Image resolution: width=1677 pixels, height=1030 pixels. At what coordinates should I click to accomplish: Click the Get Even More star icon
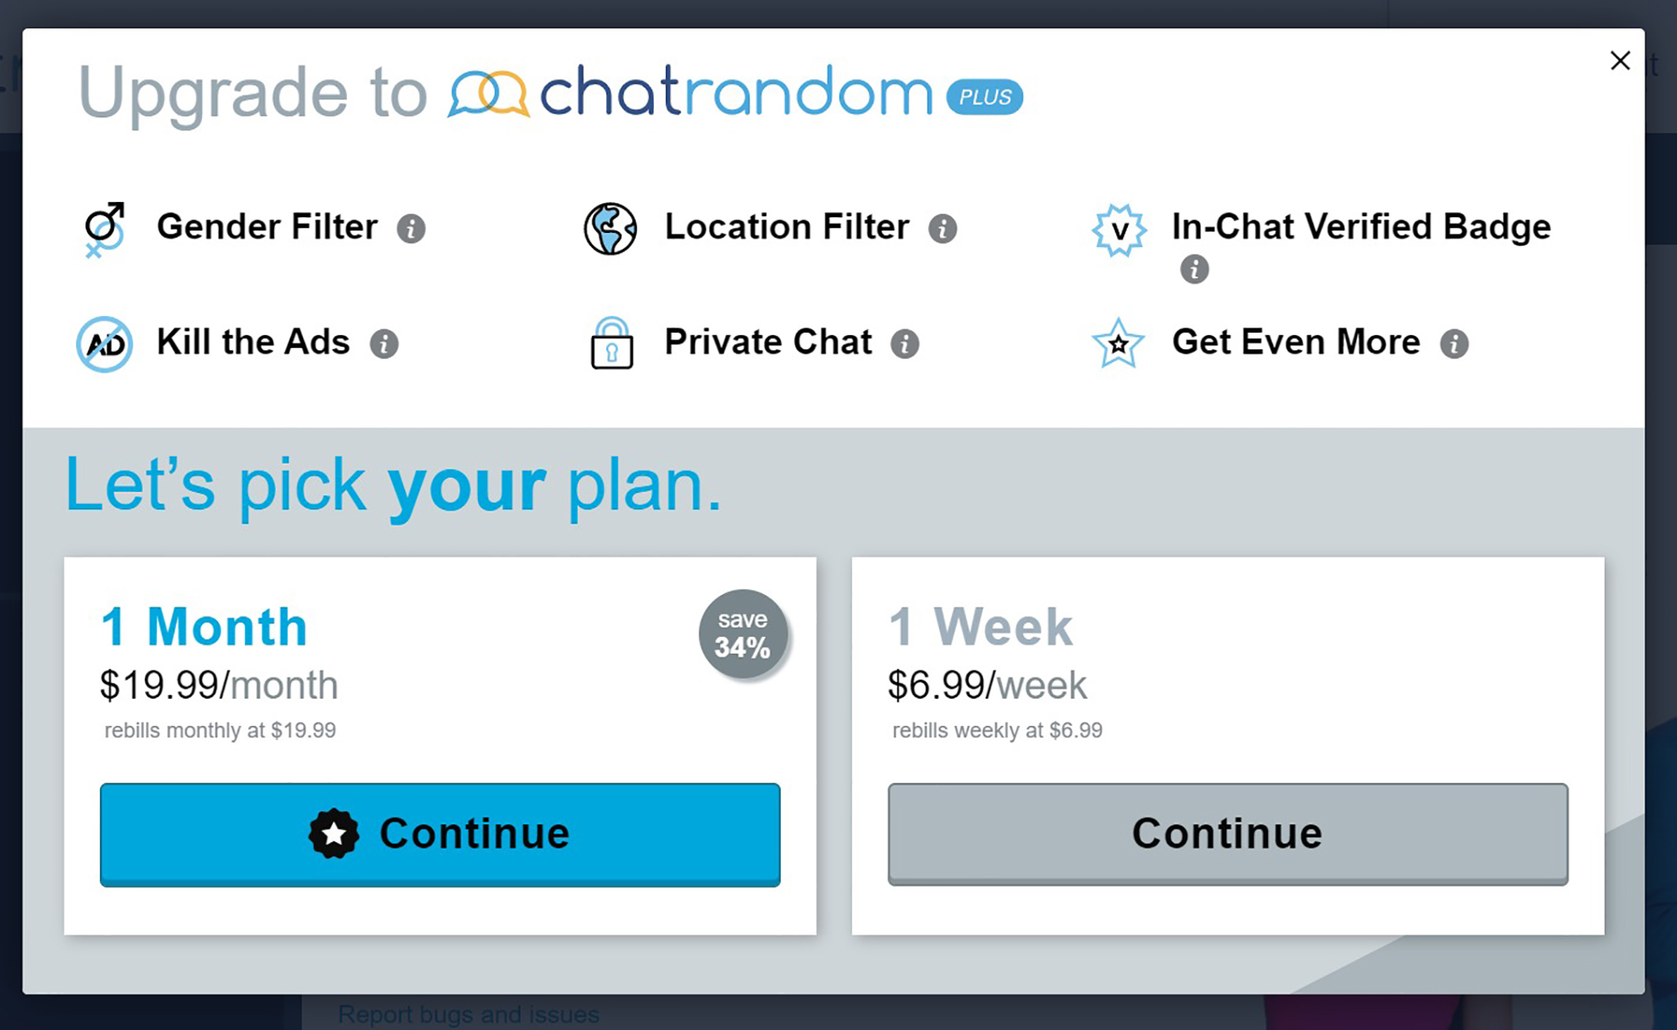point(1114,345)
